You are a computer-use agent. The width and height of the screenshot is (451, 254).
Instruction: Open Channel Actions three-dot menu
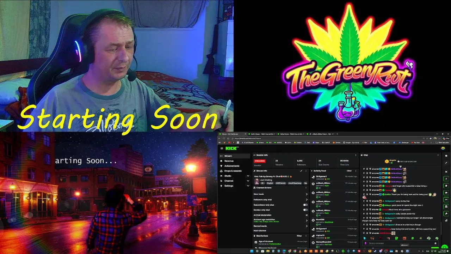click(306, 188)
